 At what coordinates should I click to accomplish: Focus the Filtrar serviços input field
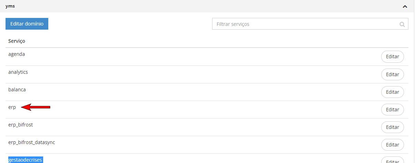(305, 24)
